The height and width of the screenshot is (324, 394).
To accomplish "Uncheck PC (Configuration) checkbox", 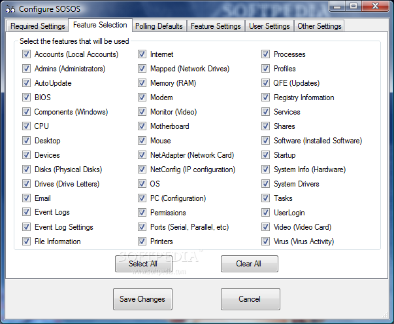I will [142, 198].
